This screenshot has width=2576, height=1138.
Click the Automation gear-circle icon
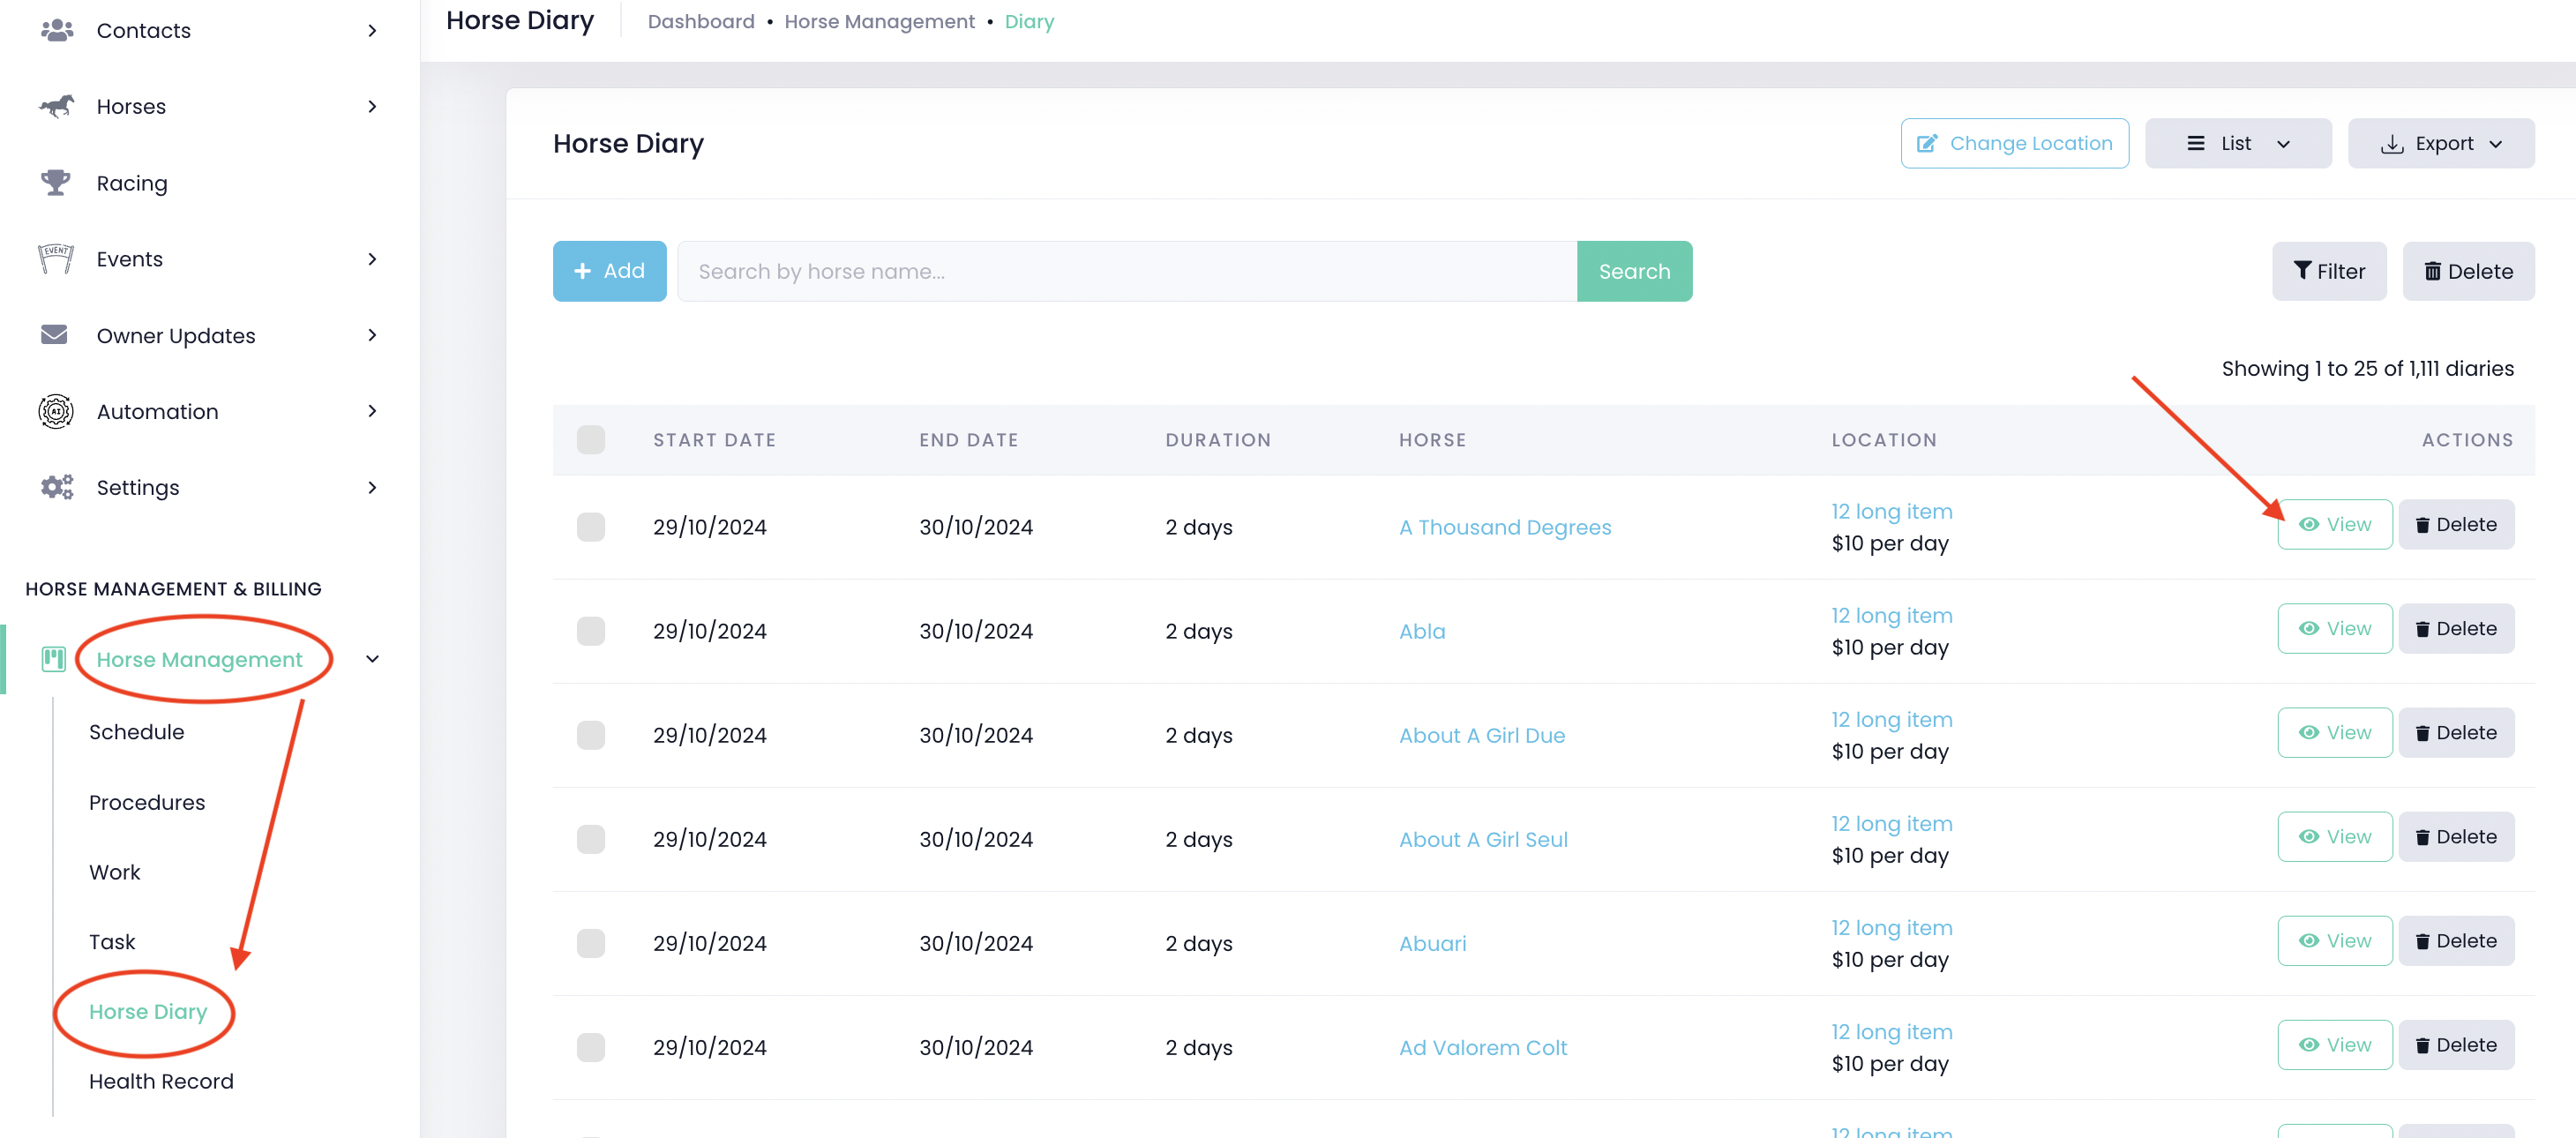tap(56, 411)
